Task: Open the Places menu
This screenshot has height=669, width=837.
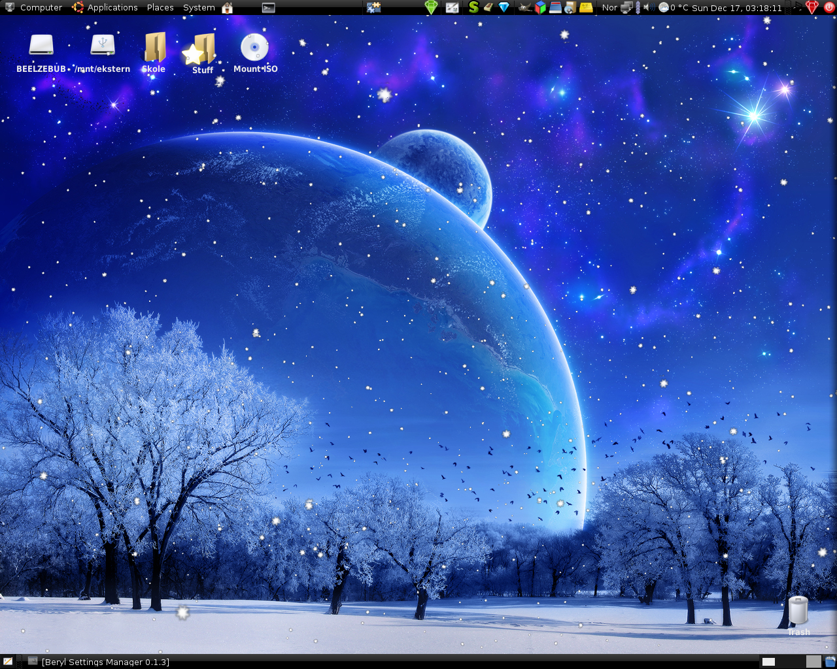Action: point(160,8)
